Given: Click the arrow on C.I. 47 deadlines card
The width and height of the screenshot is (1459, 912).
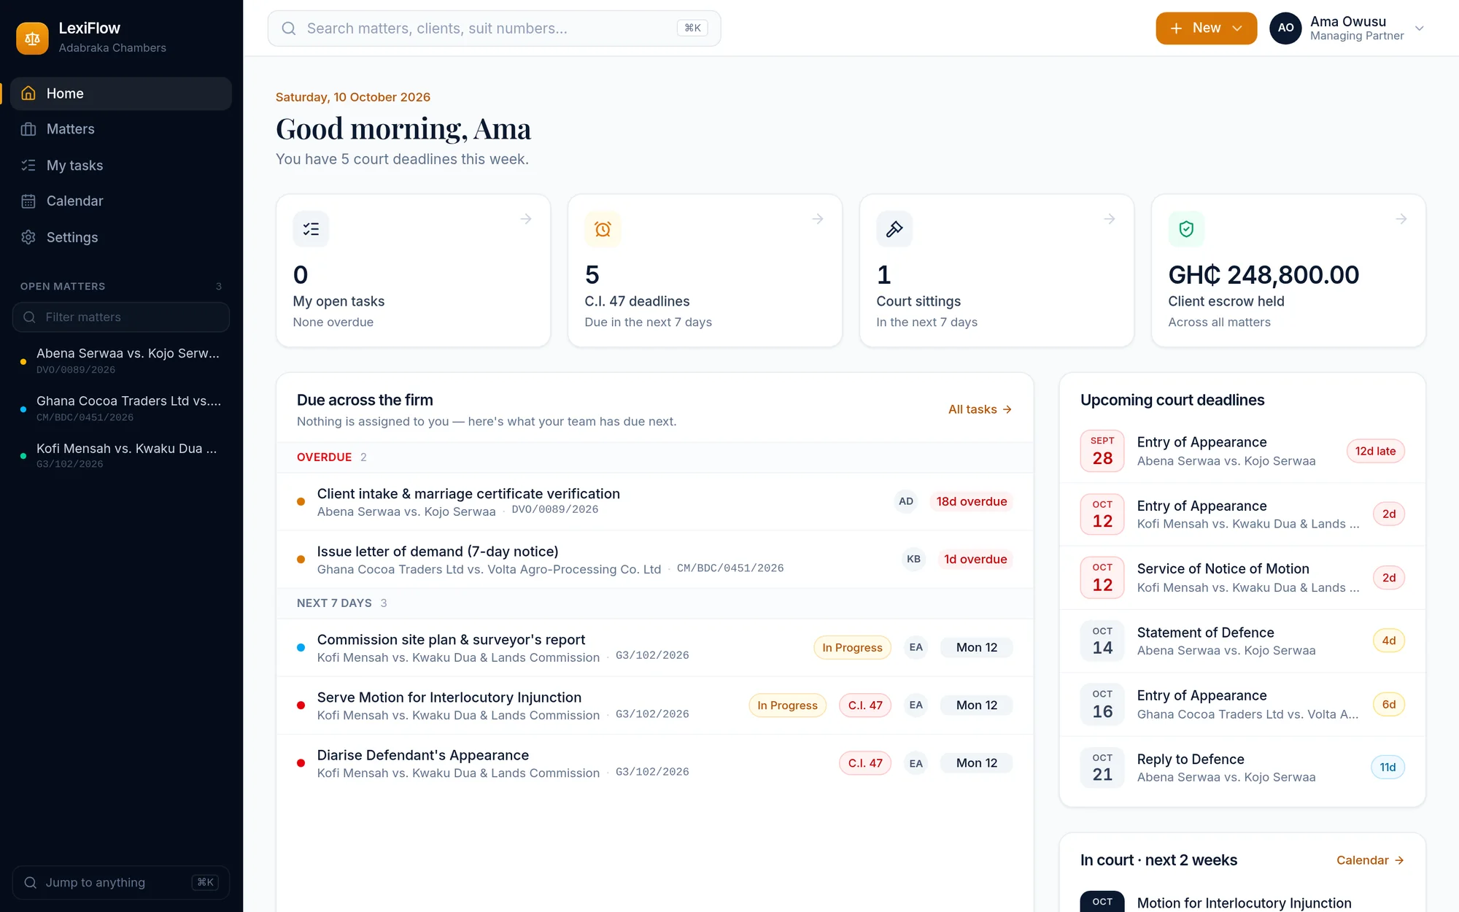Looking at the screenshot, I should tap(818, 219).
